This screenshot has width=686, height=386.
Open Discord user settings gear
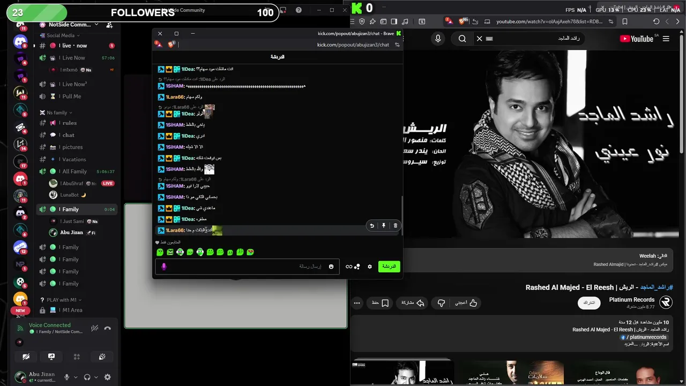108,377
